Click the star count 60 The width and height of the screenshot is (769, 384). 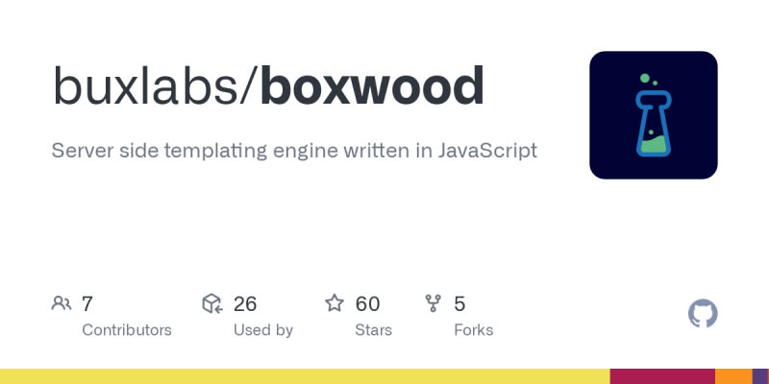tap(367, 304)
